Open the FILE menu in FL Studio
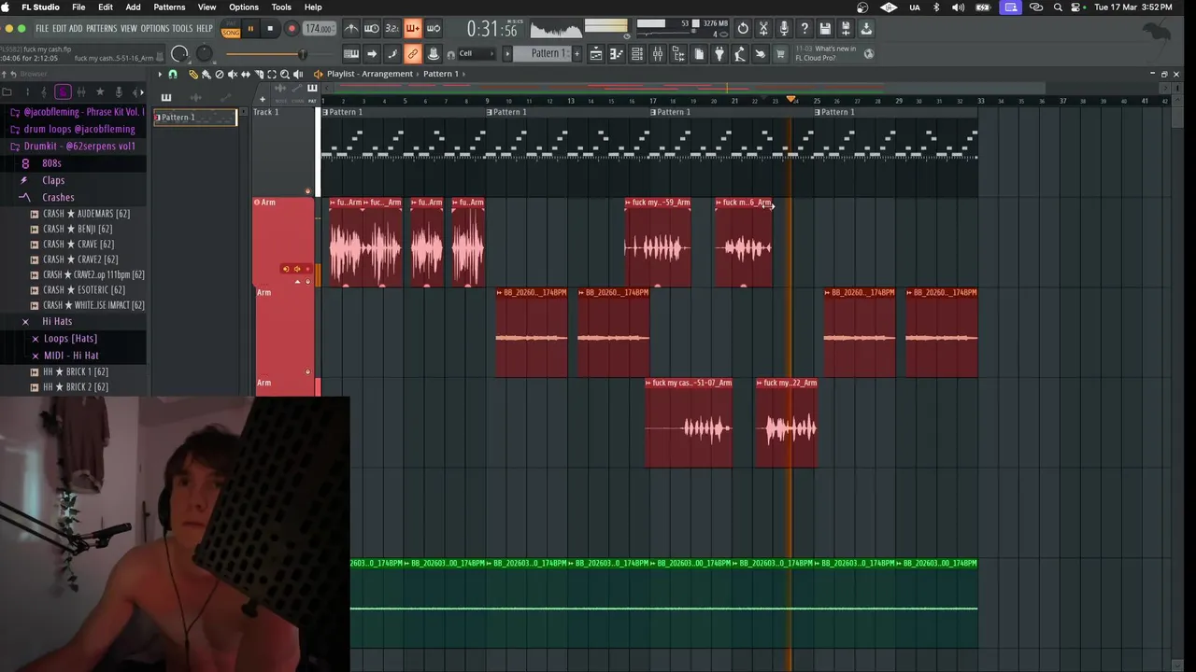 click(x=42, y=29)
